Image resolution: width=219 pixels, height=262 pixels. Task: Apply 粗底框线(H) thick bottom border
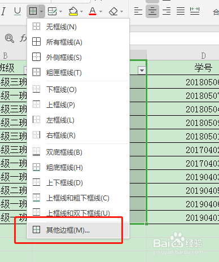[x=78, y=167]
